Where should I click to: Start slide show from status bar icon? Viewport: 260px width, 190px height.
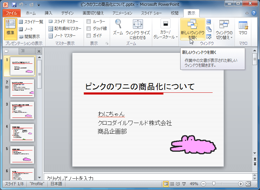point(184,184)
